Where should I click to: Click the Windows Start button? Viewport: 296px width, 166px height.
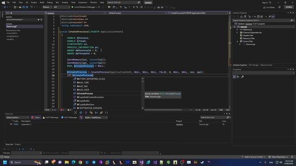[x=5, y=162]
